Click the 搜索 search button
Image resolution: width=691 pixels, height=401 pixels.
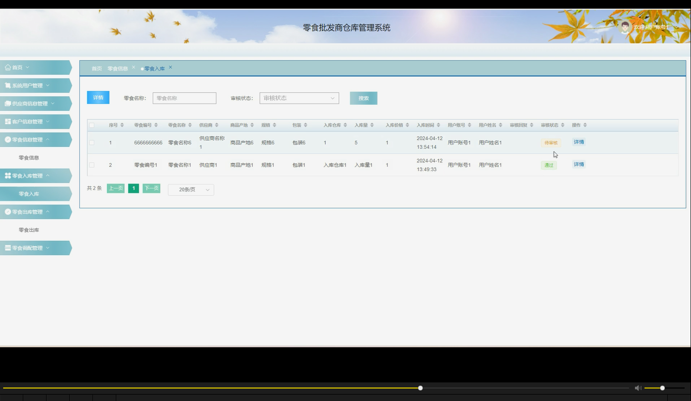[363, 98]
